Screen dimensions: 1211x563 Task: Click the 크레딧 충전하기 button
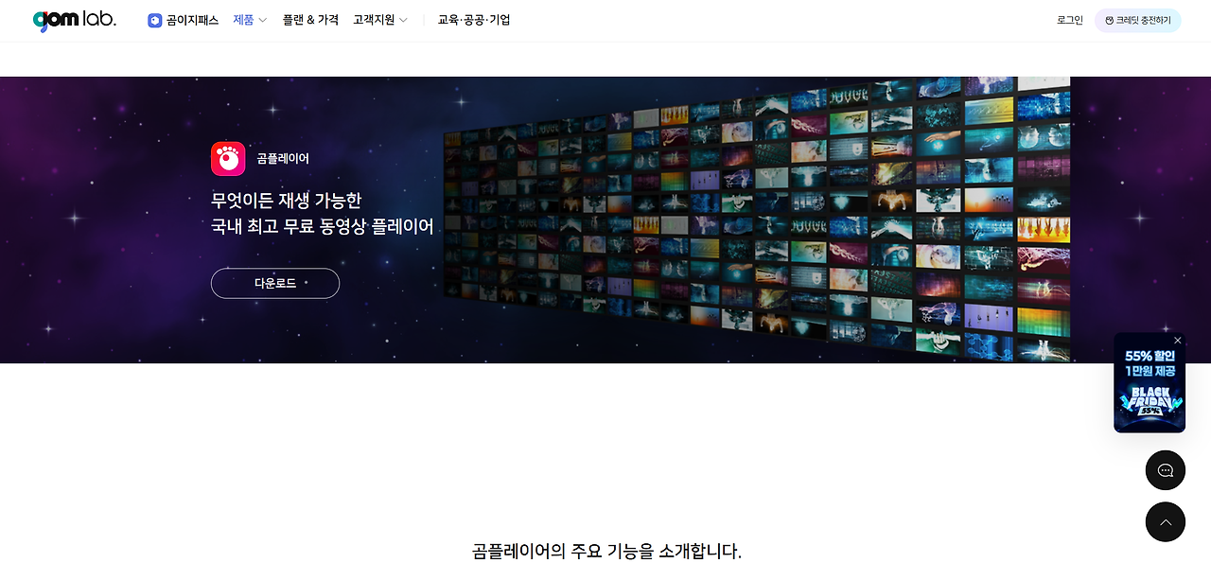pos(1138,20)
